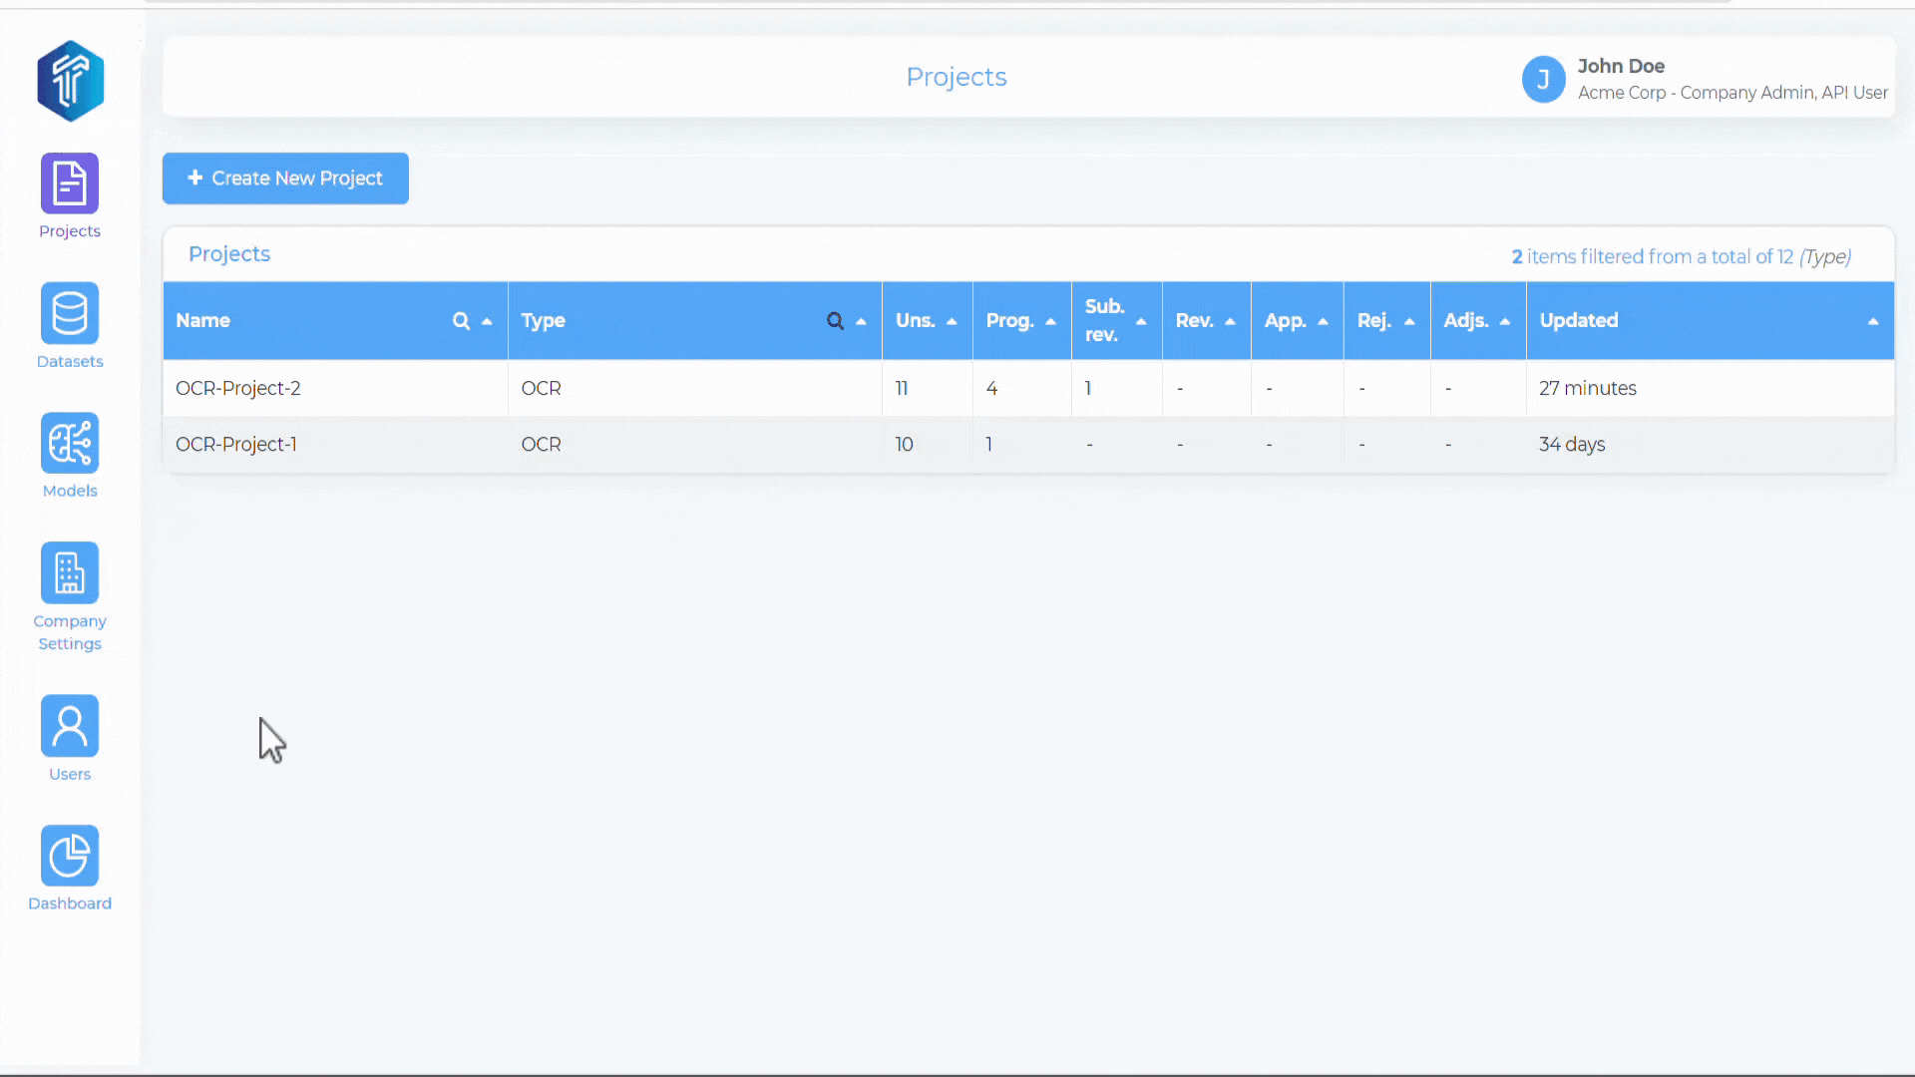Open the Datasets sidebar icon
Image resolution: width=1915 pixels, height=1077 pixels.
tap(70, 313)
